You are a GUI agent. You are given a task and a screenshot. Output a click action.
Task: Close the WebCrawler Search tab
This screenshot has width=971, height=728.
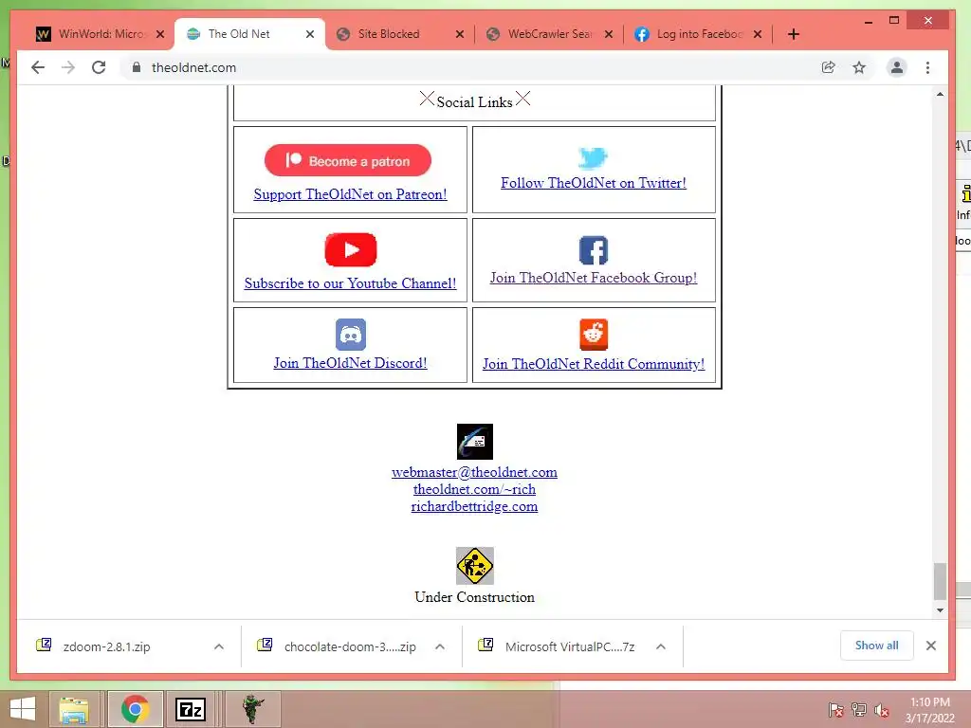[609, 34]
